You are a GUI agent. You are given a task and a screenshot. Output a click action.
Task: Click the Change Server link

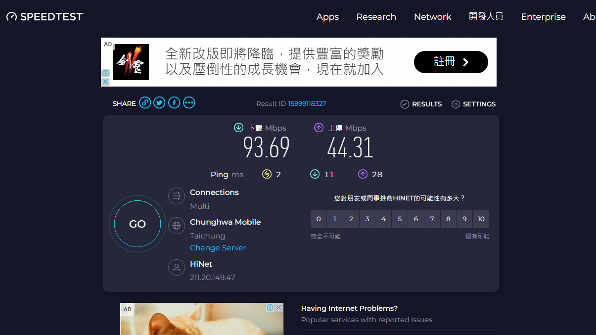(x=218, y=248)
